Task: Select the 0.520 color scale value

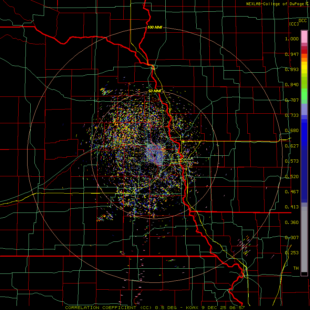Action: click(x=292, y=177)
